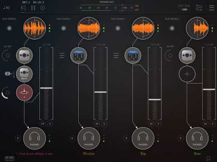Add an effect in Bass empty plus slot
Screen dimensions: 217x162
(187, 74)
